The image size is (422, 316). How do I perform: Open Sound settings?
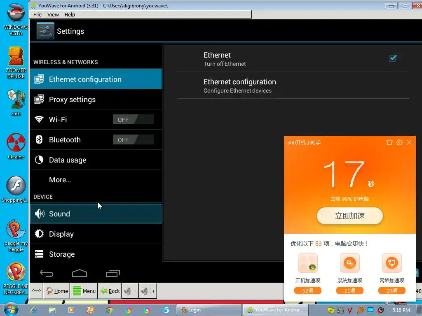96,214
